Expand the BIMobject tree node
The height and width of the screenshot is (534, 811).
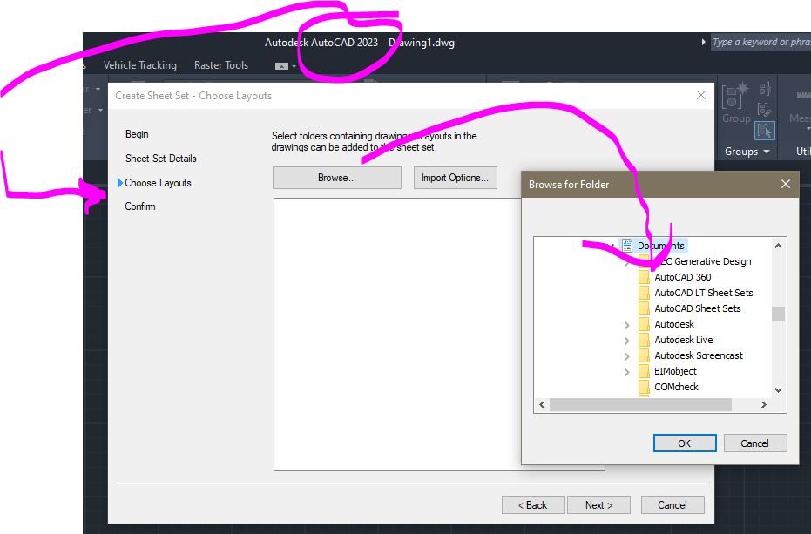(626, 371)
